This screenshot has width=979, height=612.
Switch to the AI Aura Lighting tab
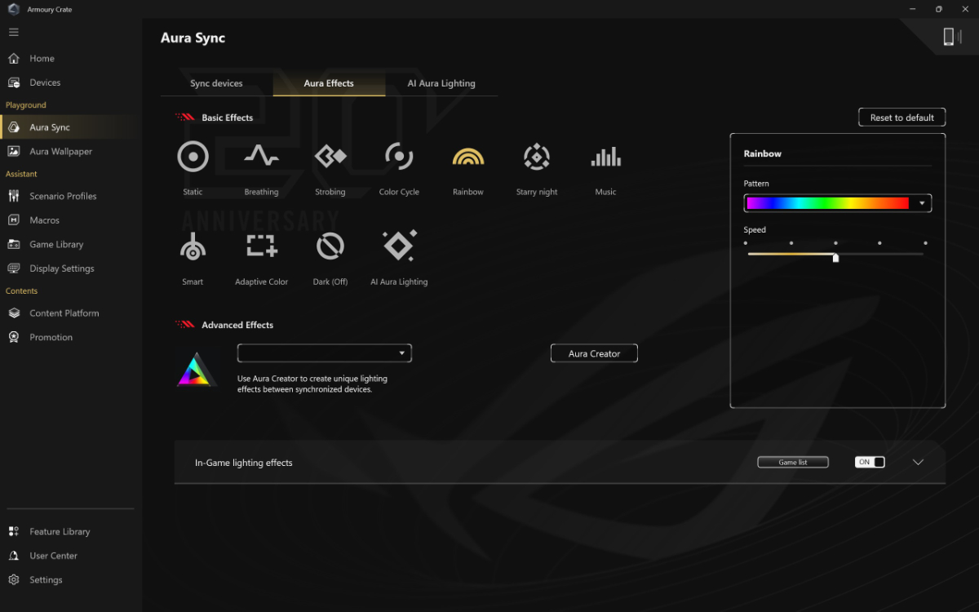coord(441,83)
